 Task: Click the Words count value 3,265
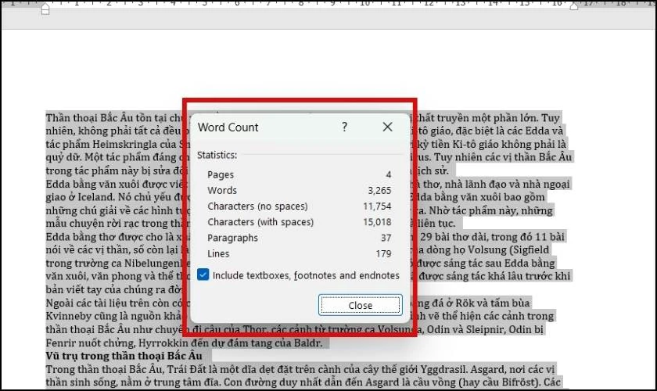point(379,190)
